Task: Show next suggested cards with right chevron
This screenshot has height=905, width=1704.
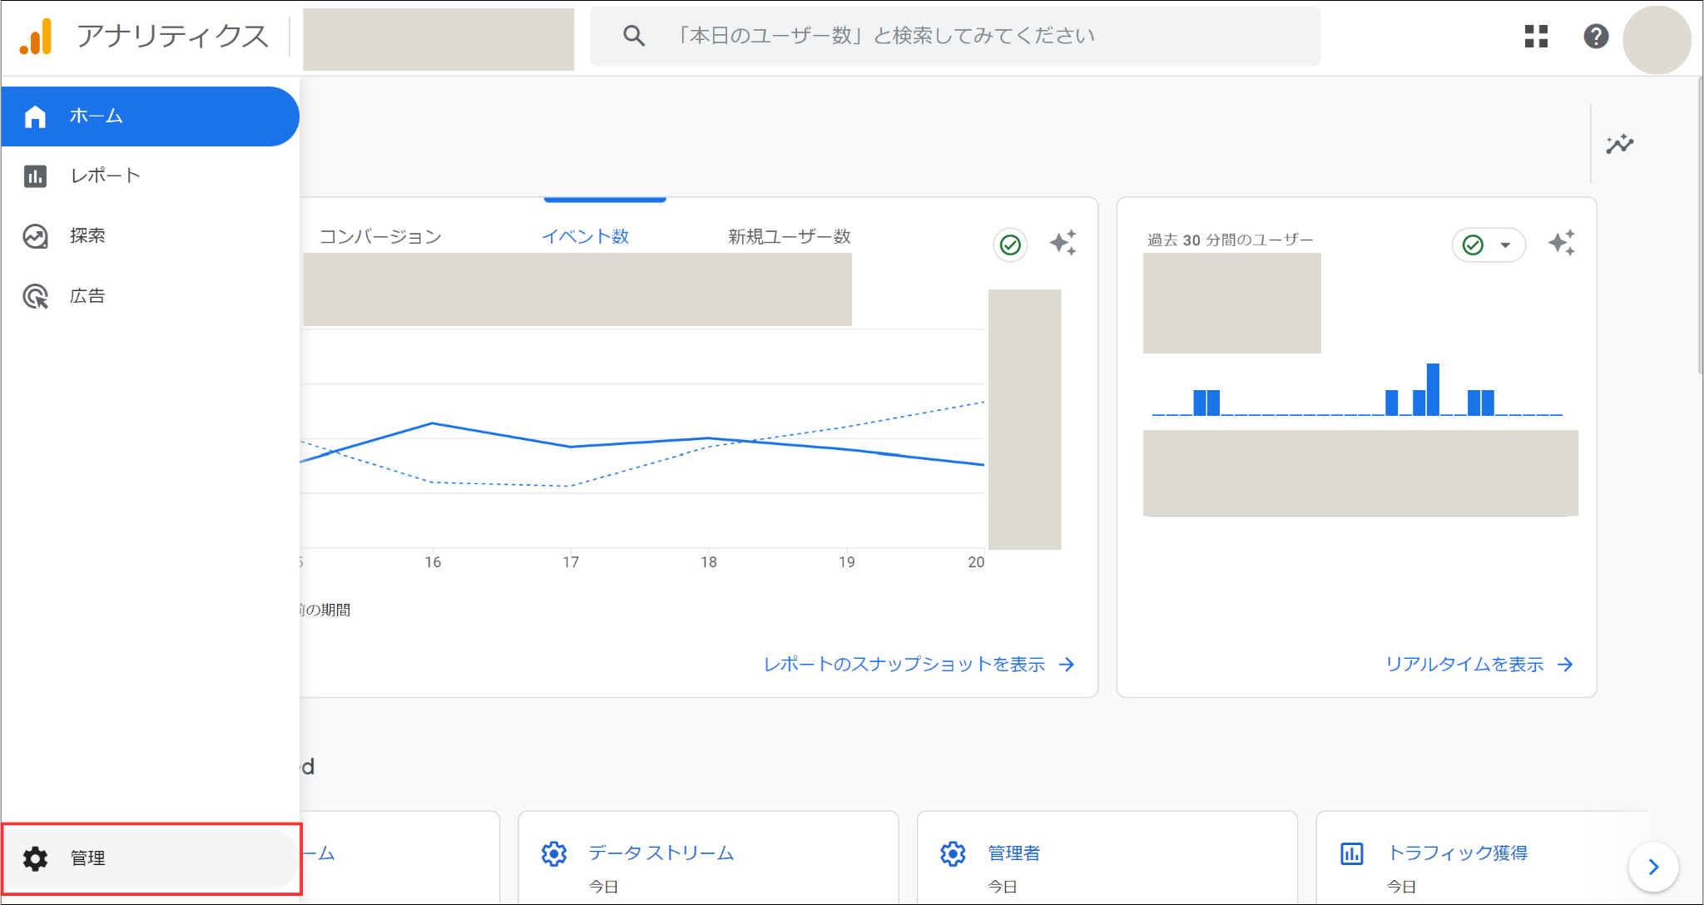Action: pyautogui.click(x=1653, y=868)
